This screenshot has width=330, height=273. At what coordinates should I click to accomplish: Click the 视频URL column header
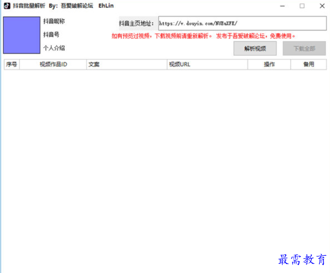[x=207, y=64]
